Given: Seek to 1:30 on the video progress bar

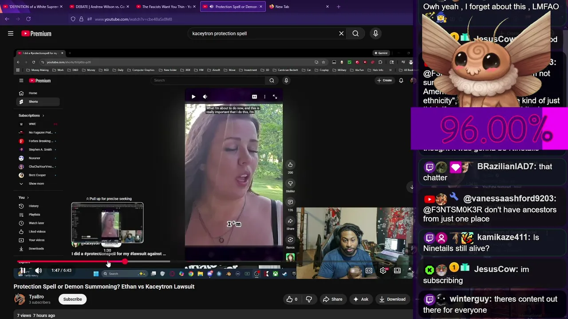Looking at the screenshot, I should coord(107,261).
